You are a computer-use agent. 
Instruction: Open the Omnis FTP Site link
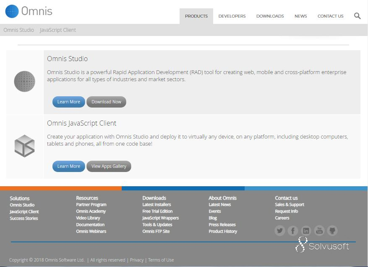tap(156, 231)
